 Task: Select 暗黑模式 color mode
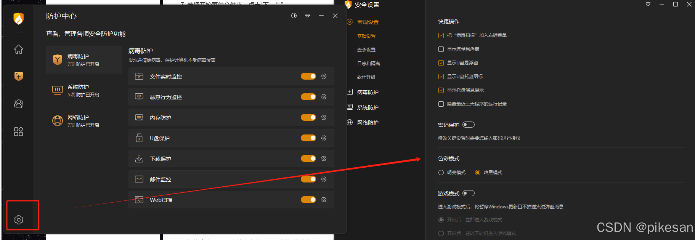[478, 173]
